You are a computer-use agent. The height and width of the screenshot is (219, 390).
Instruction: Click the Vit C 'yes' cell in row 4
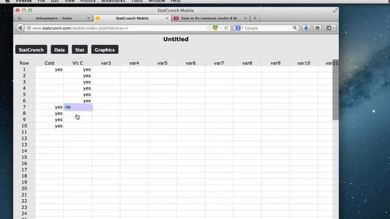point(78,88)
